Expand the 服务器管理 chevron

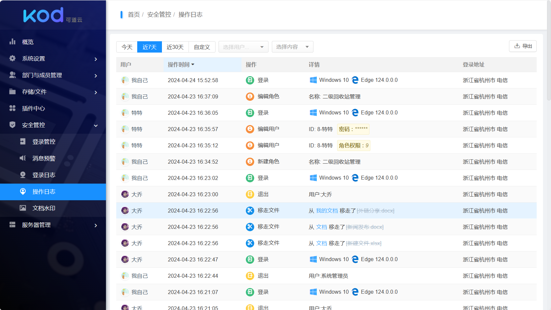click(96, 225)
